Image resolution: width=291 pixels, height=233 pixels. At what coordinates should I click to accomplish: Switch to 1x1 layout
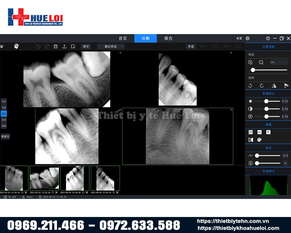click(x=4, y=101)
